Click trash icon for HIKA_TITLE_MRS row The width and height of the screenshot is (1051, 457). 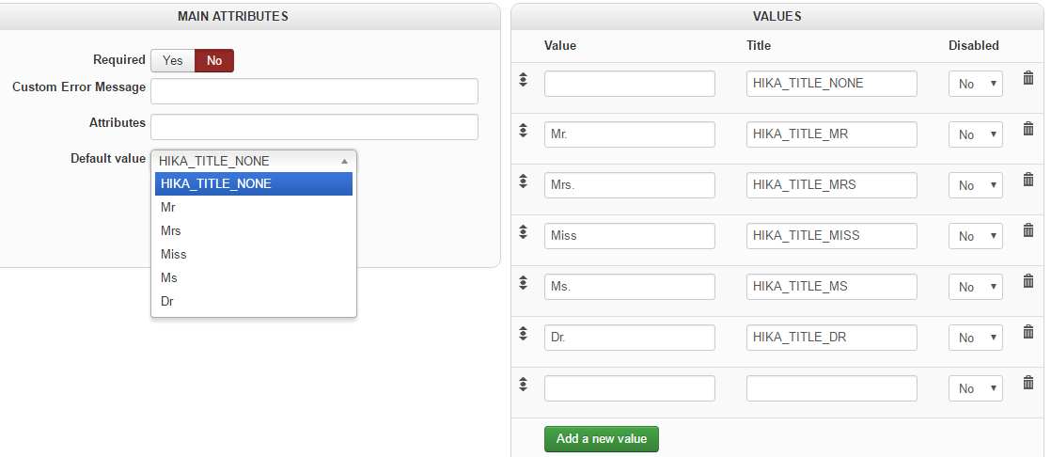pos(1028,180)
